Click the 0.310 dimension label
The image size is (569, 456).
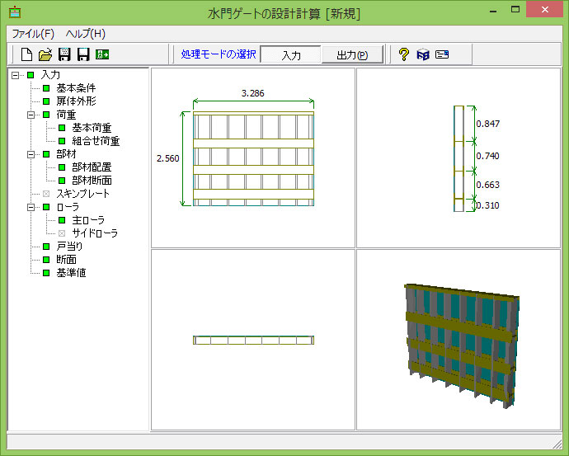[488, 205]
